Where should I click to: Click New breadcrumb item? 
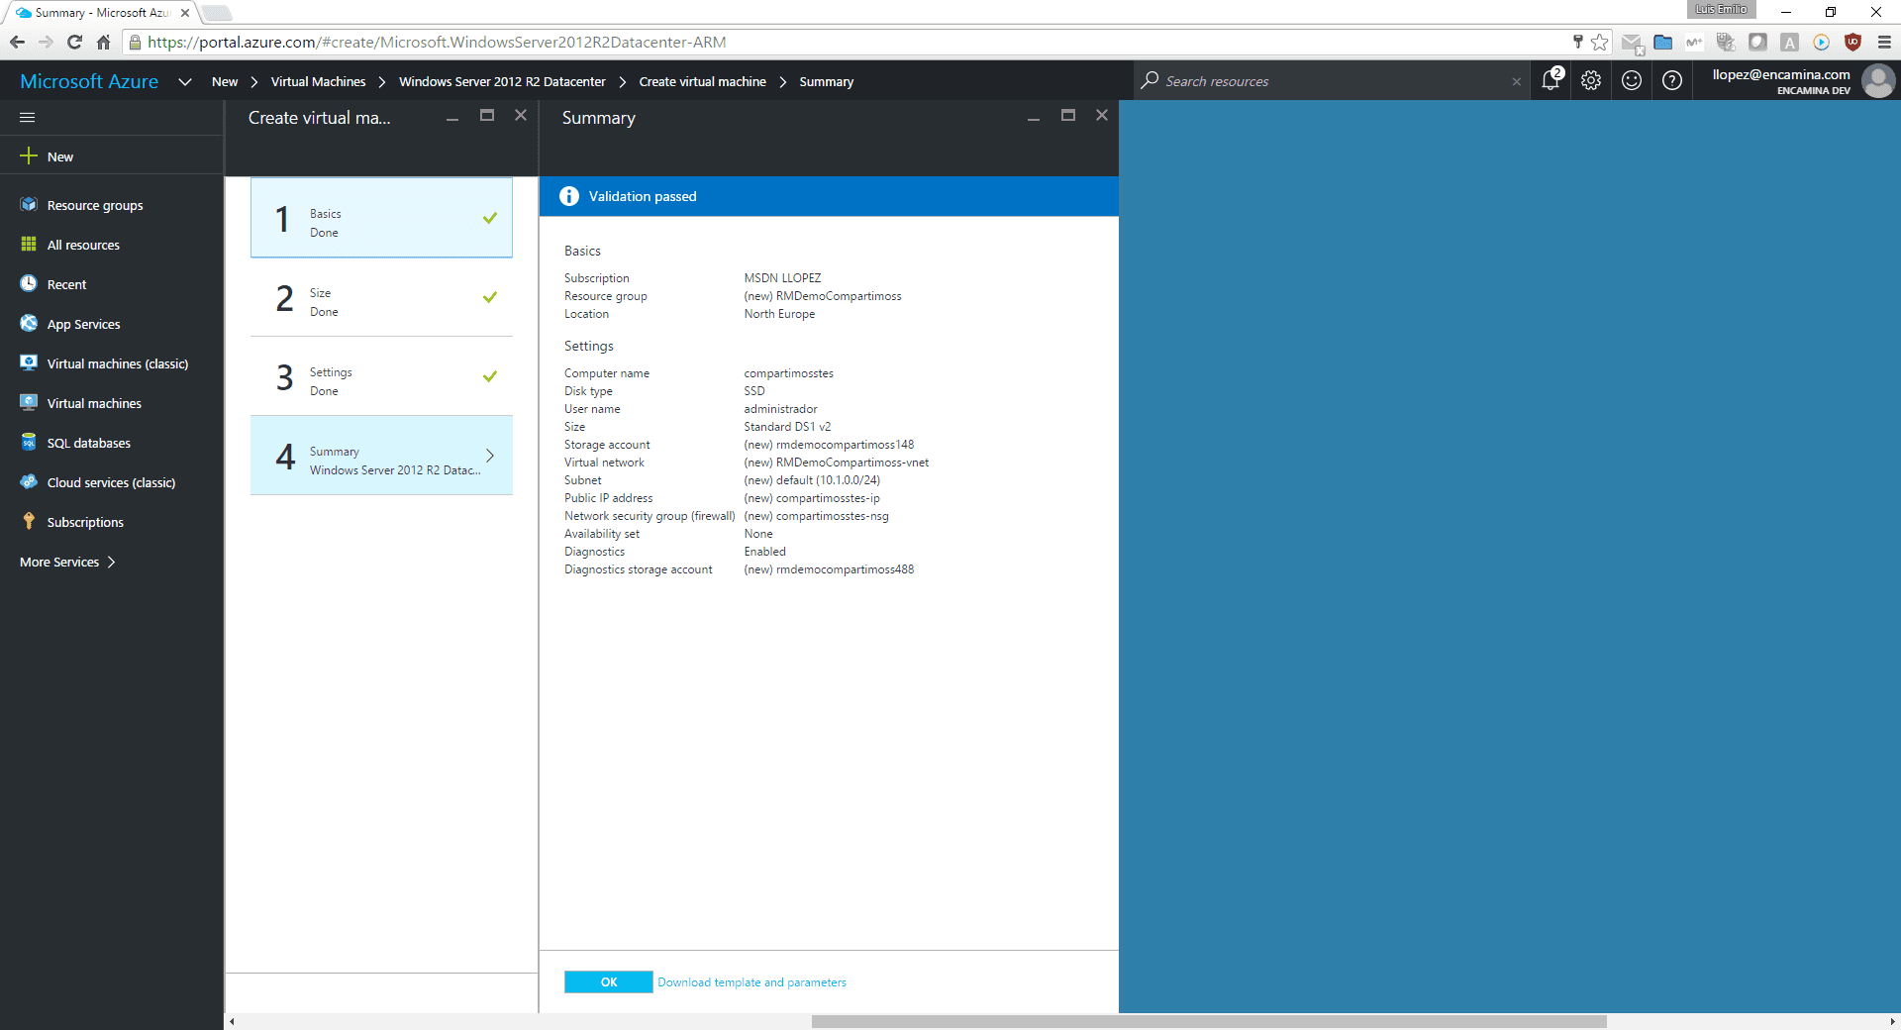pos(225,82)
